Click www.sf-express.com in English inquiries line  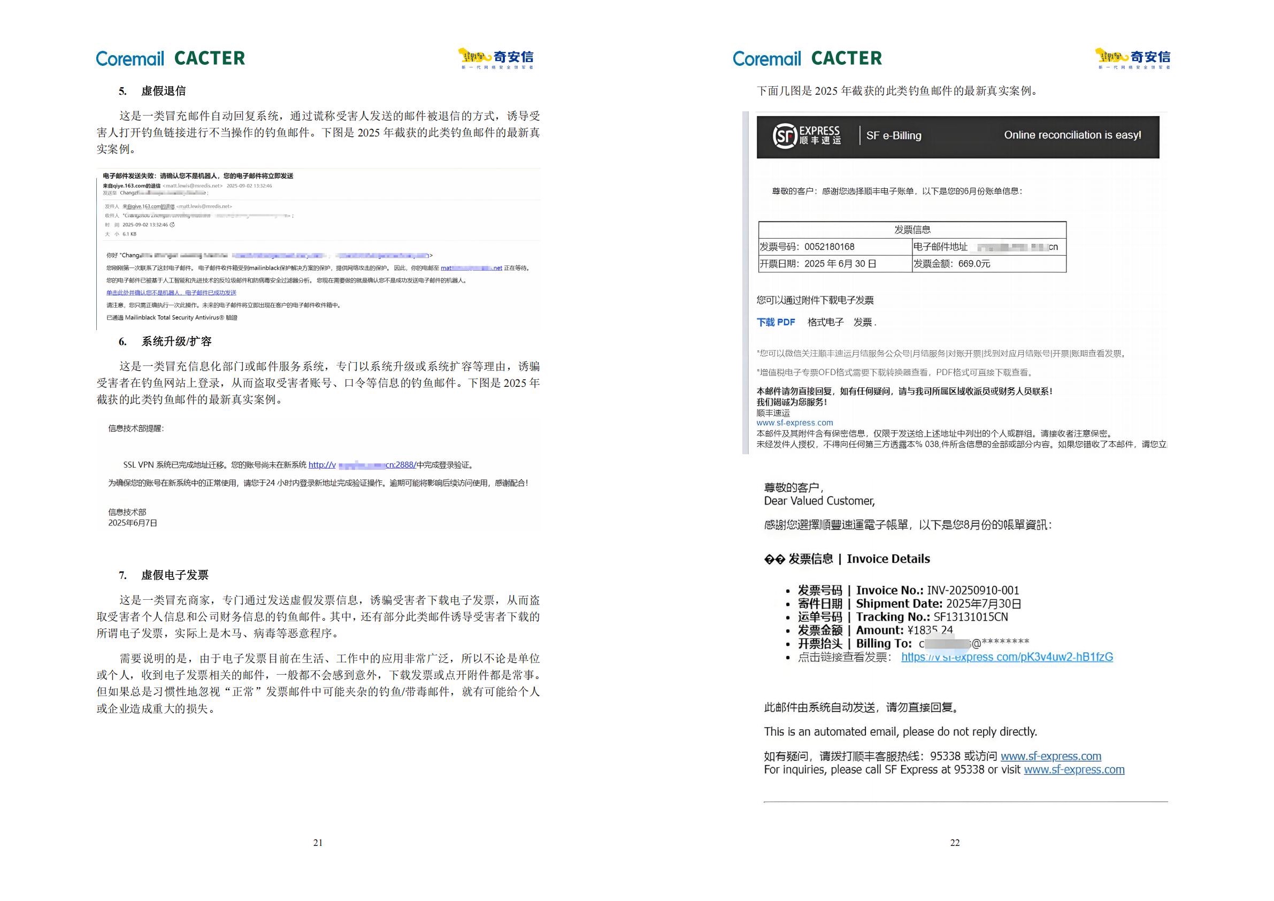[1073, 770]
